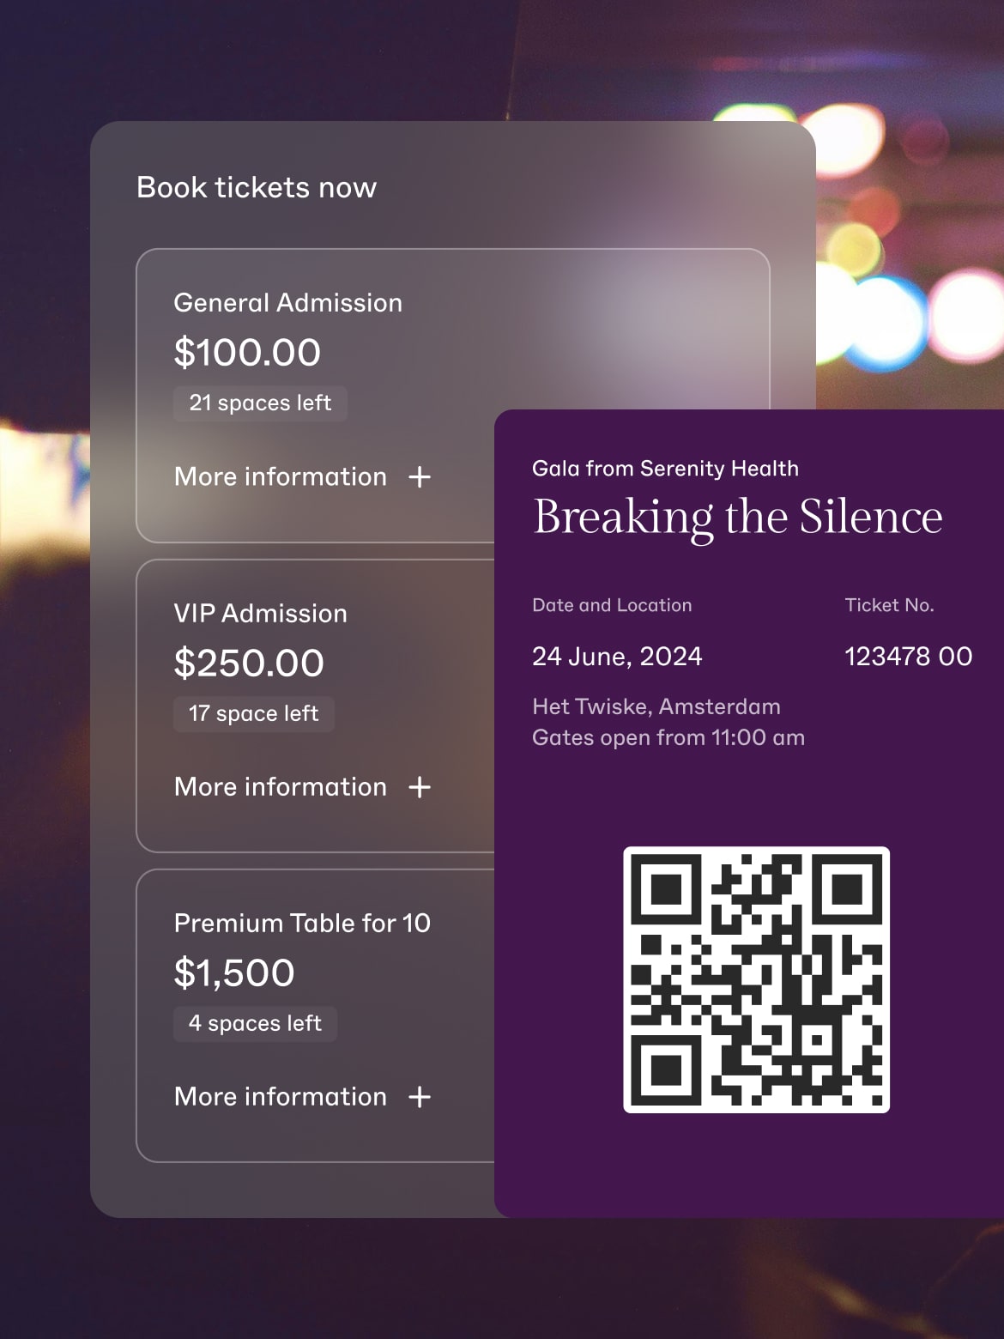Click the Book tickets now heading
This screenshot has width=1004, height=1339.
[257, 187]
